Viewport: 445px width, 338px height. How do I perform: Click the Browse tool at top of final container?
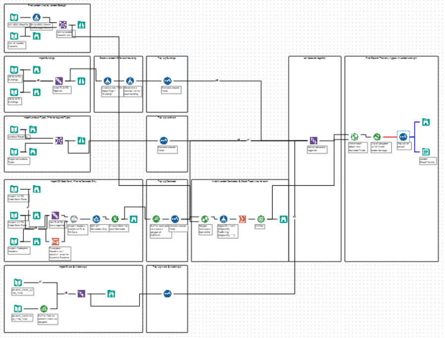[426, 122]
